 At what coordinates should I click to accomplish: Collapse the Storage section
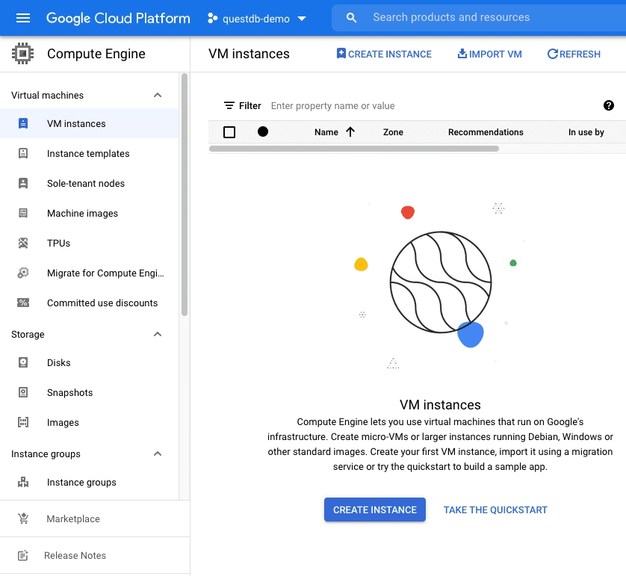(157, 334)
